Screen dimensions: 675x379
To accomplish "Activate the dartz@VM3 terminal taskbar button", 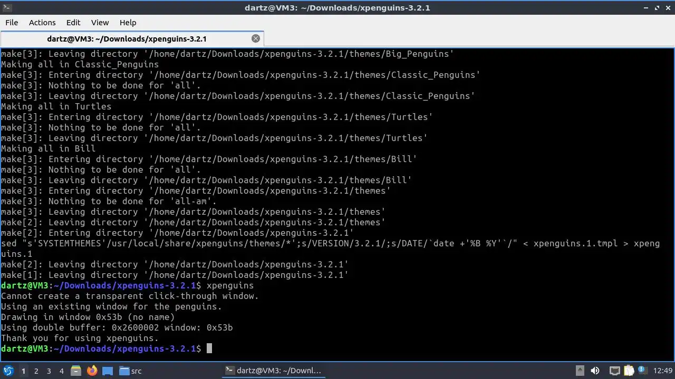I will click(273, 371).
